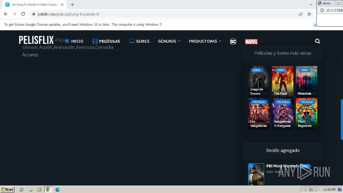Open Internet Explorer from the taskbar

pyautogui.click(x=21, y=190)
